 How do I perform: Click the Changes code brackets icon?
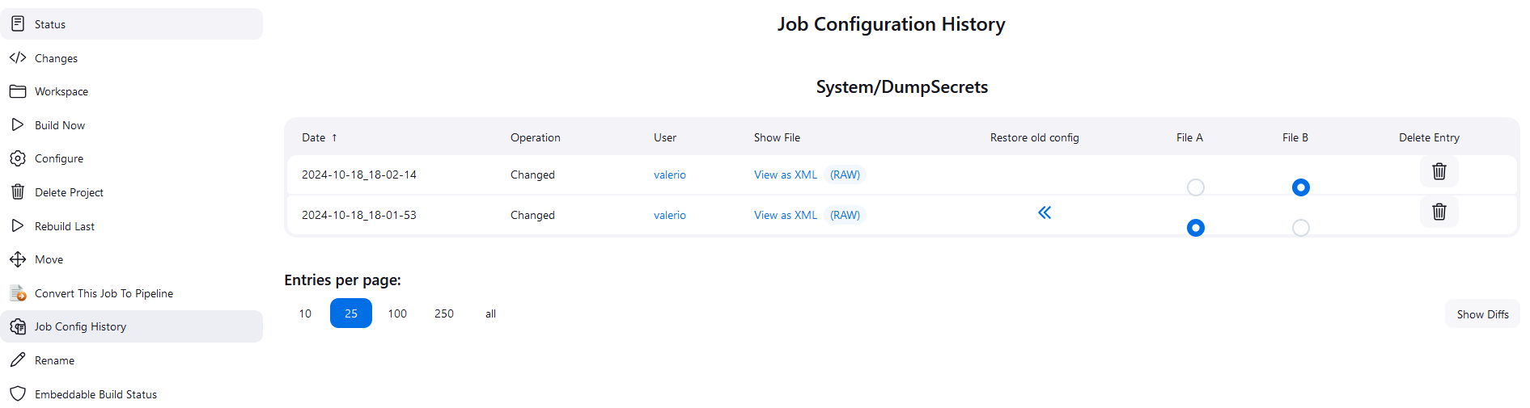click(18, 58)
